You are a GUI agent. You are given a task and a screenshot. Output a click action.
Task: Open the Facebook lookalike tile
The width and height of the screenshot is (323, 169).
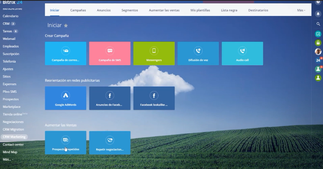pos(154,98)
